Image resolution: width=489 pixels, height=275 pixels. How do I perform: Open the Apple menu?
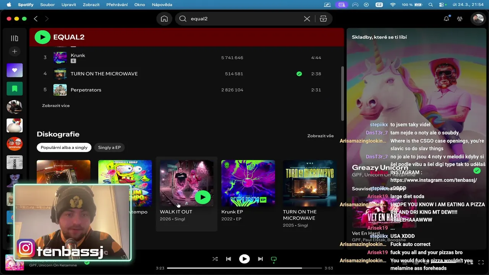[x=9, y=5]
